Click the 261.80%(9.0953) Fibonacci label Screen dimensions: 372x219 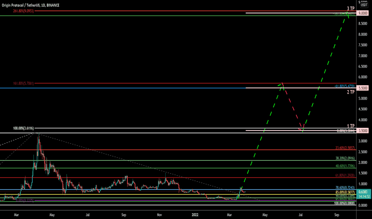point(24,11)
